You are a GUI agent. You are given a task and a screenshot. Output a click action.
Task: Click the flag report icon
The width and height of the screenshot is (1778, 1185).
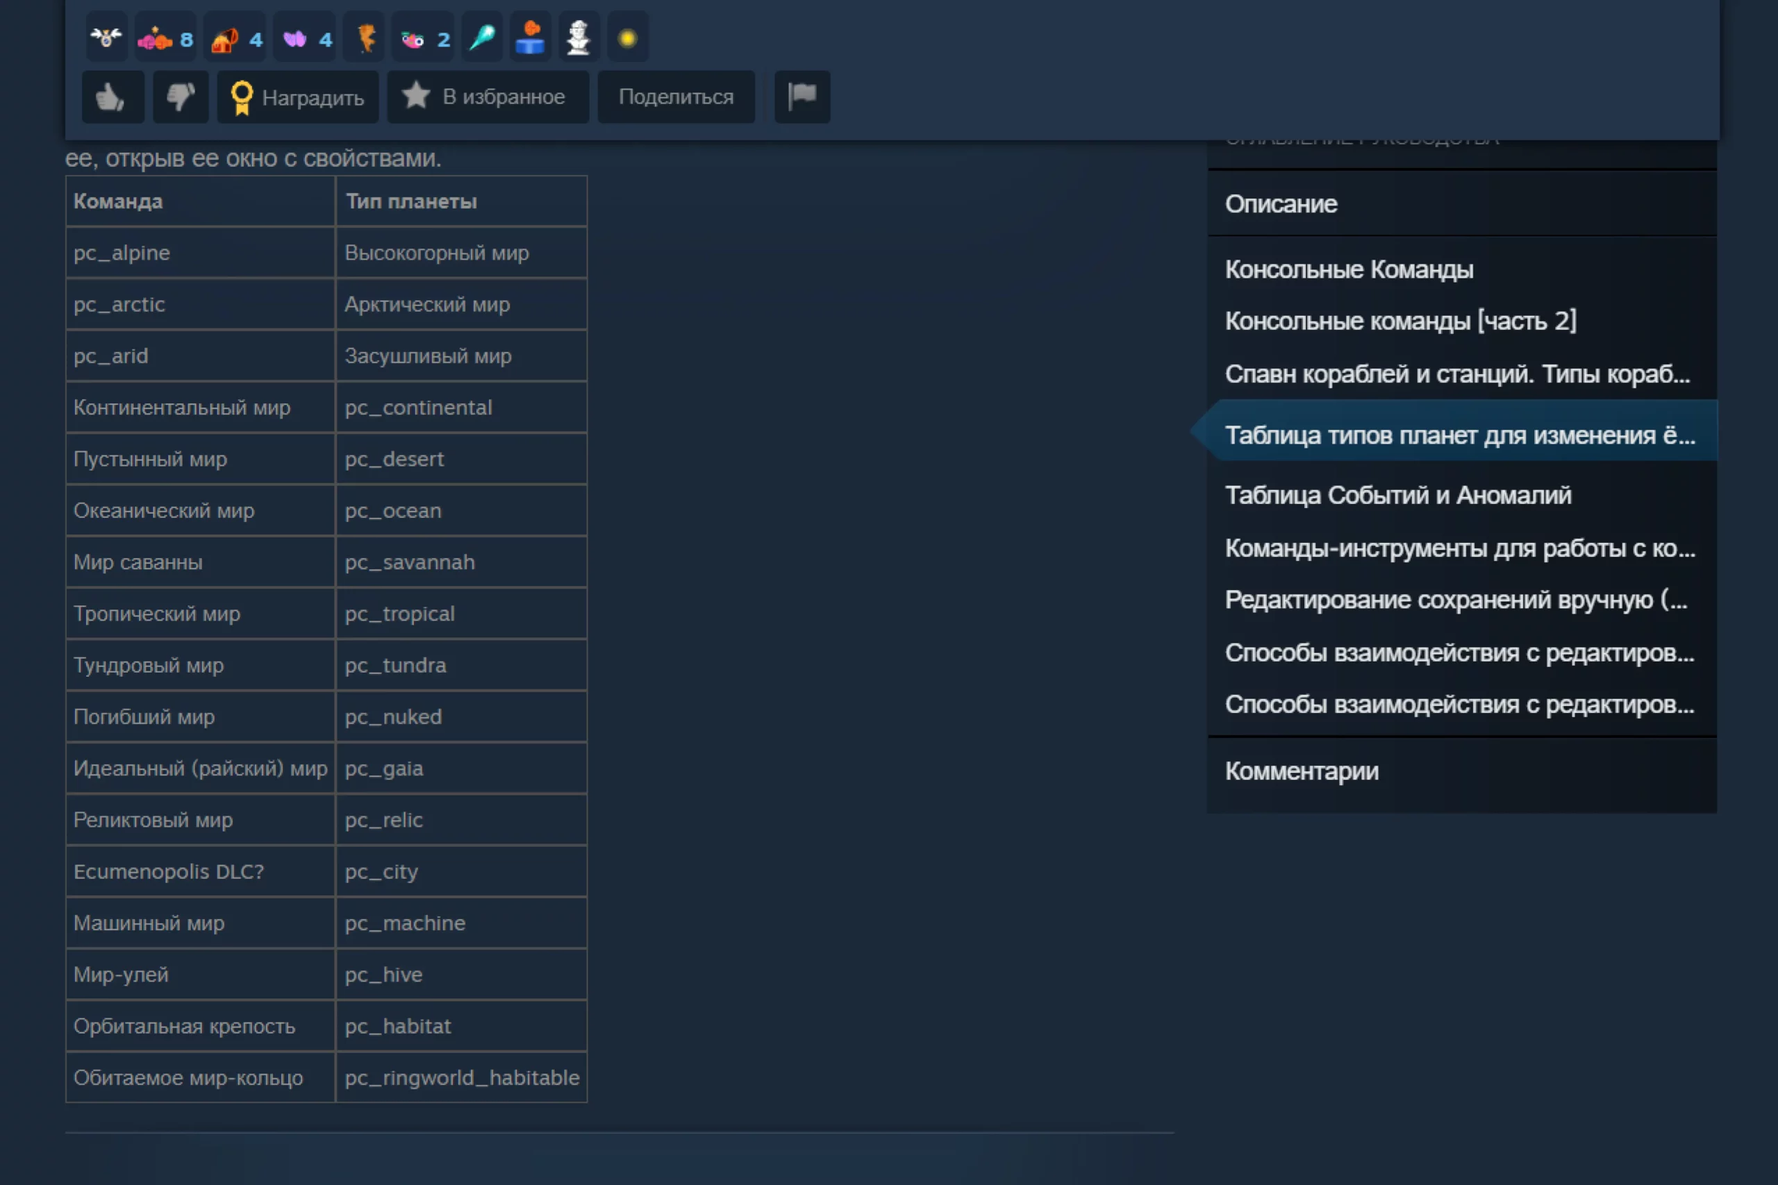point(802,96)
